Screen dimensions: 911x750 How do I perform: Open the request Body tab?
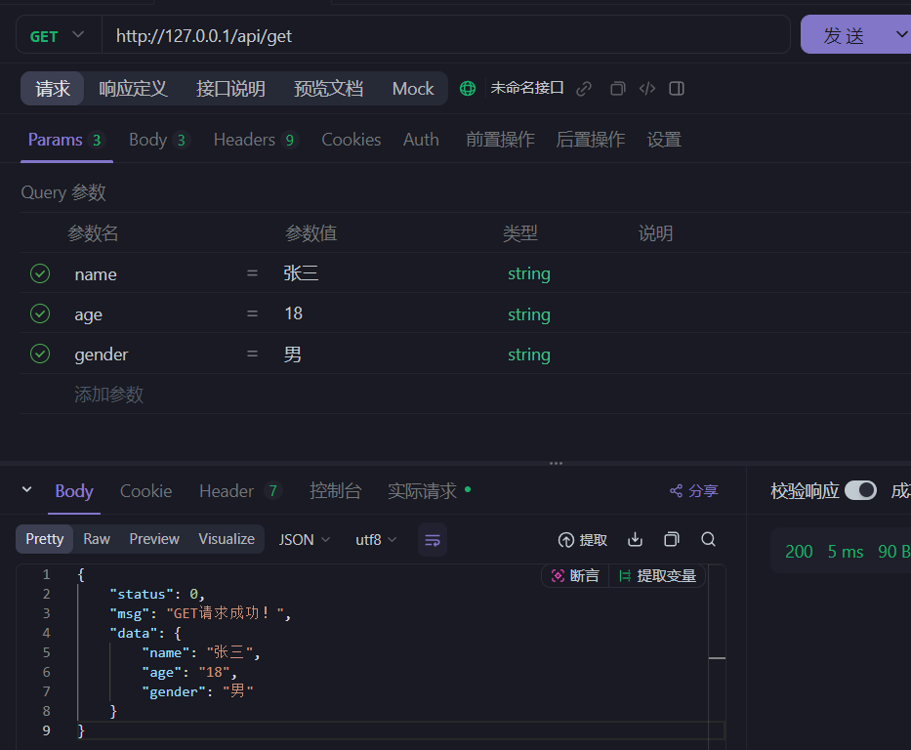[159, 140]
